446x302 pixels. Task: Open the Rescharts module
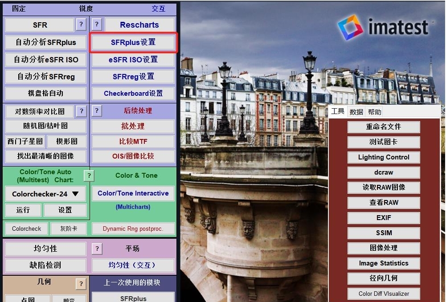coord(139,25)
